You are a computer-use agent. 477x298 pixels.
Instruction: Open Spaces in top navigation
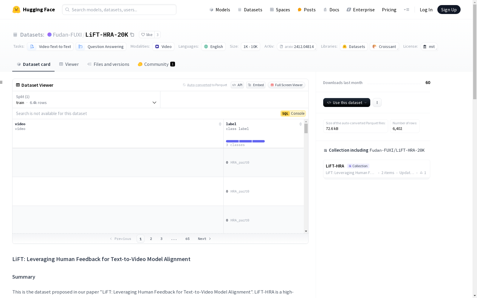280,10
